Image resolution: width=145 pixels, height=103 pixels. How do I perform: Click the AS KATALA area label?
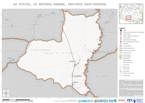109,32
